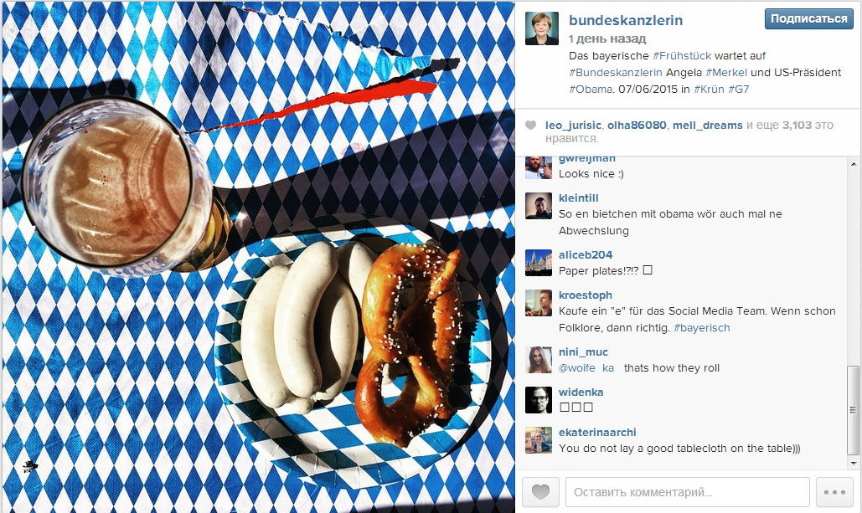Click the bundeskanzlerin profile avatar

tap(542, 28)
